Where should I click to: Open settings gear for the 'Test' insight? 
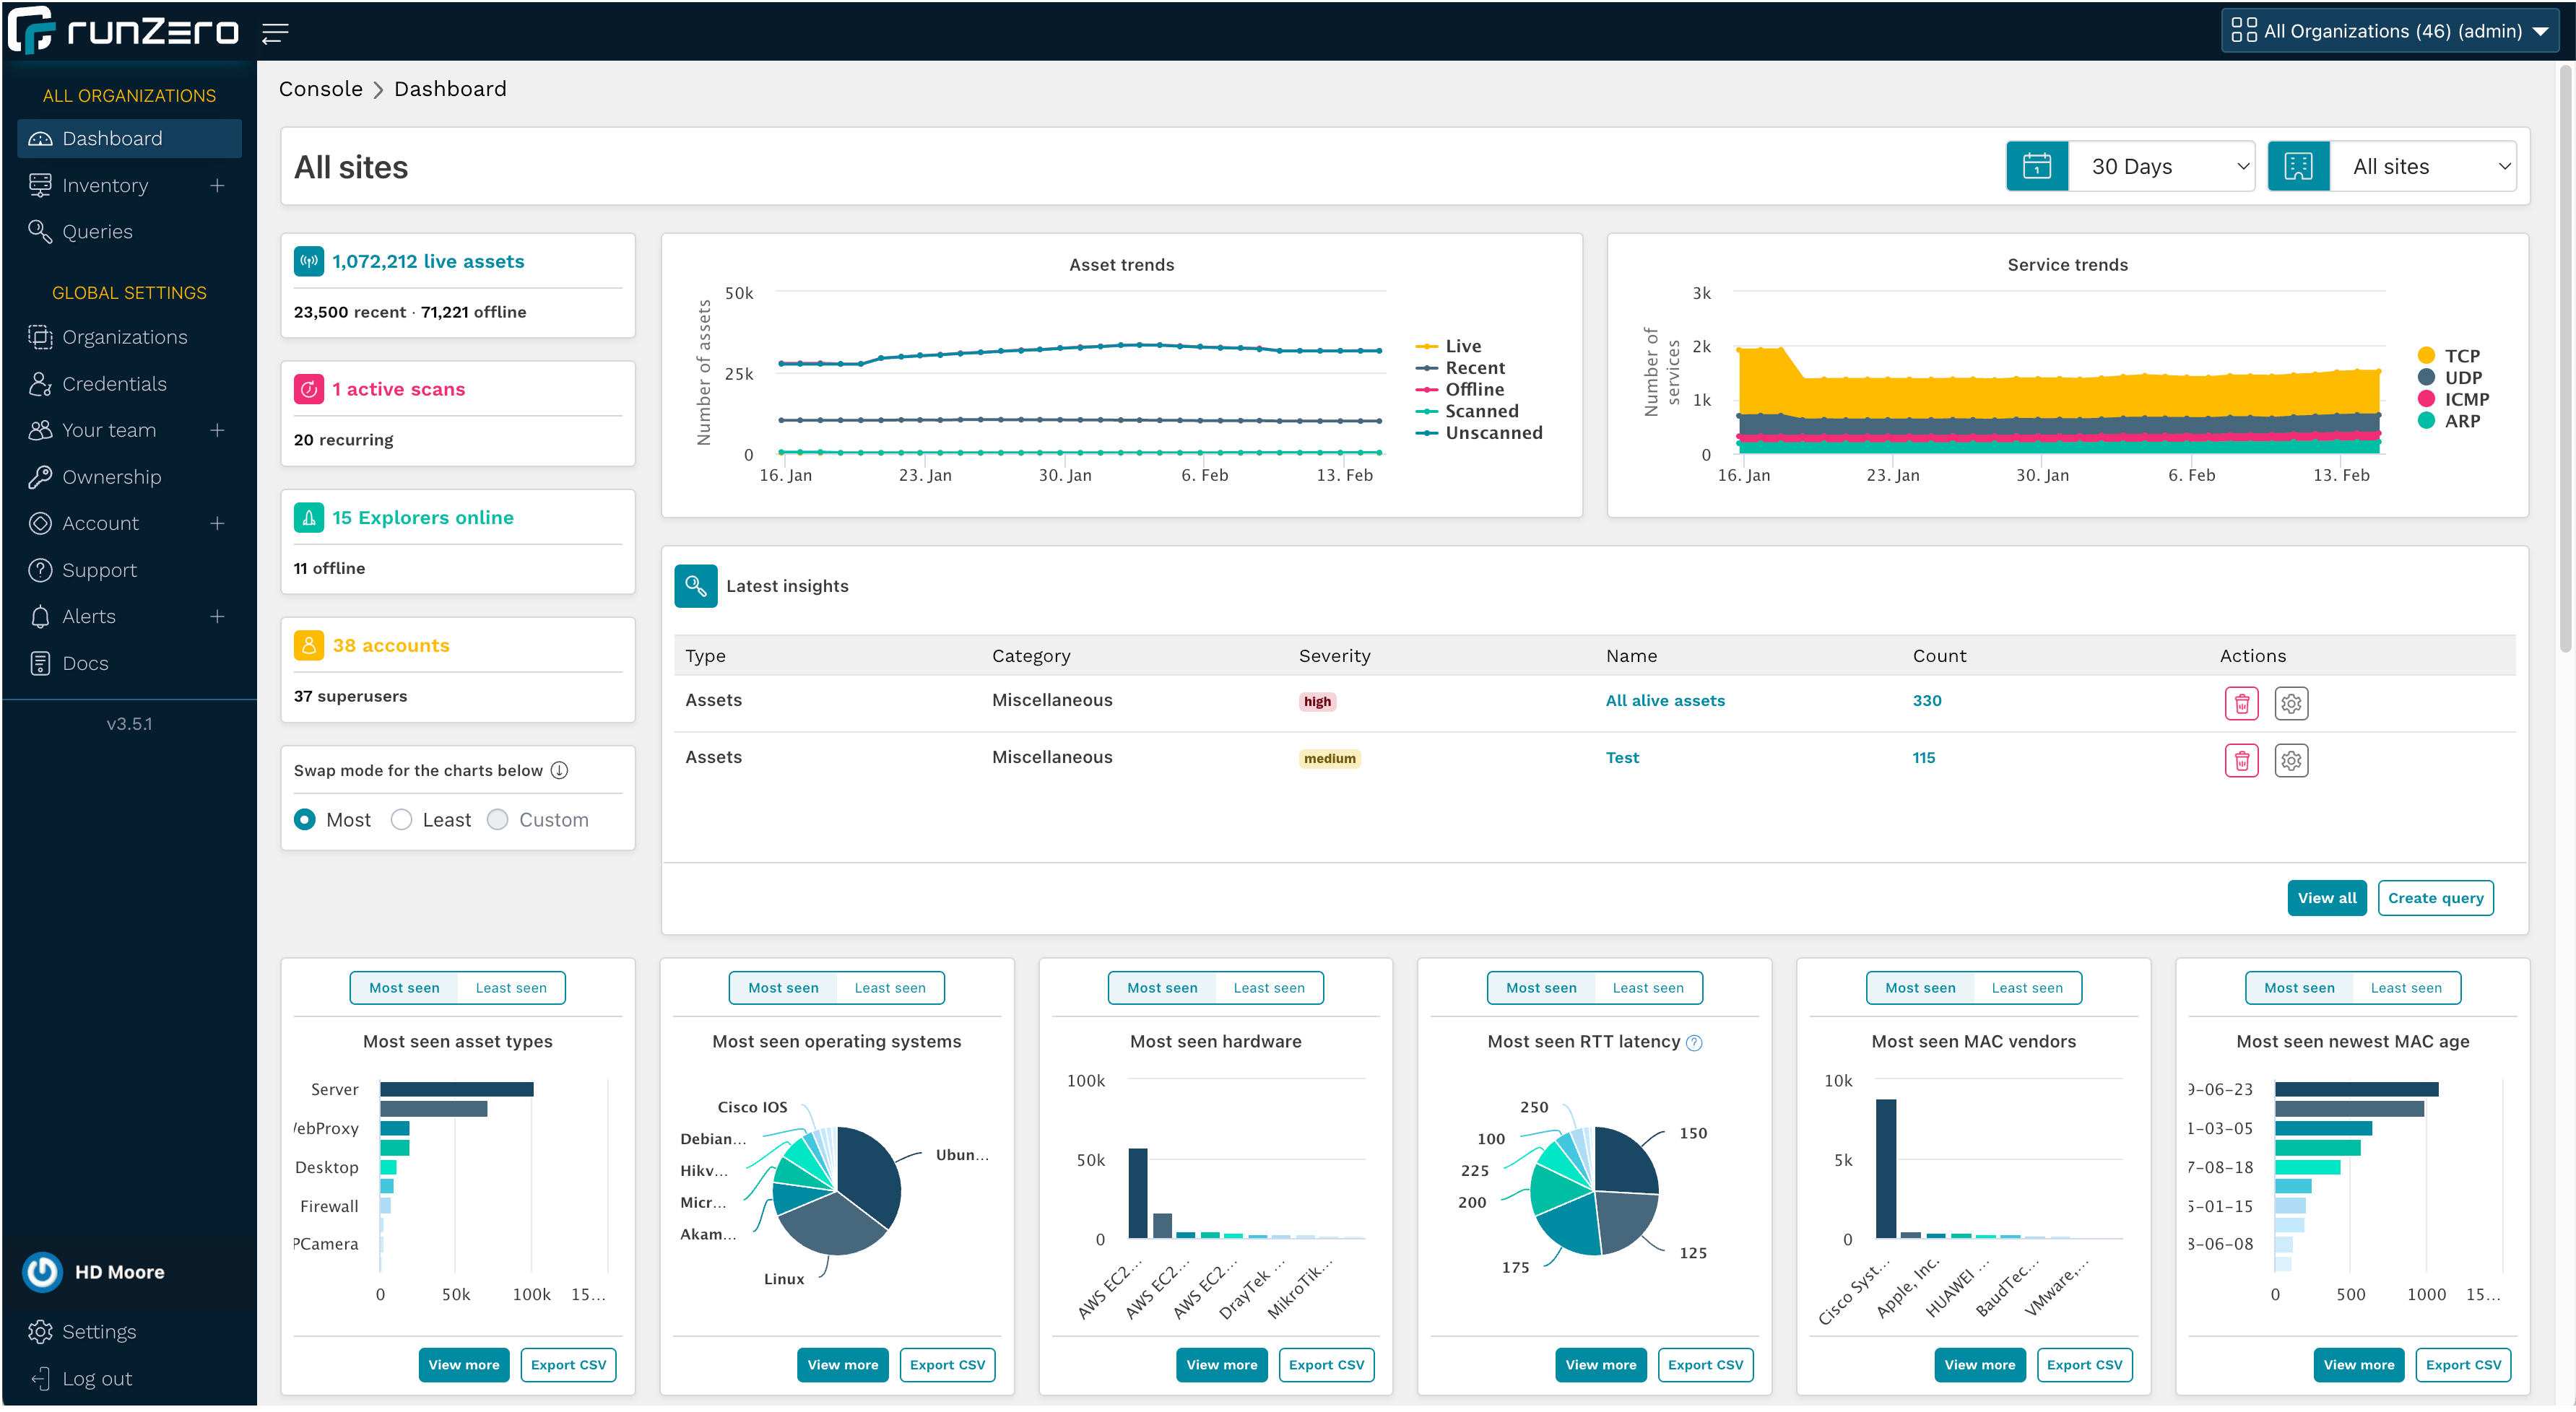coord(2292,759)
